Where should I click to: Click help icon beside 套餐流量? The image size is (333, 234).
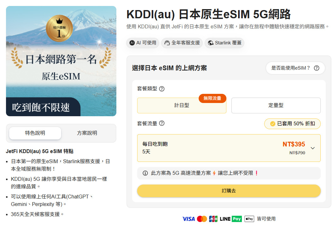pos(162,123)
